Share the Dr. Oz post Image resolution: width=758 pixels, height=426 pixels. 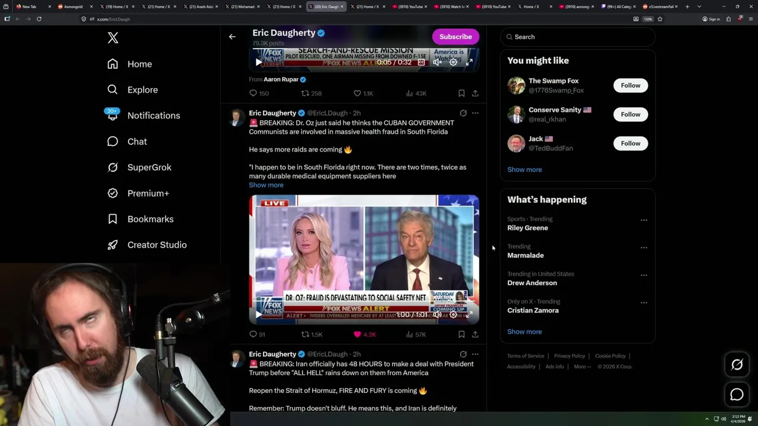475,334
